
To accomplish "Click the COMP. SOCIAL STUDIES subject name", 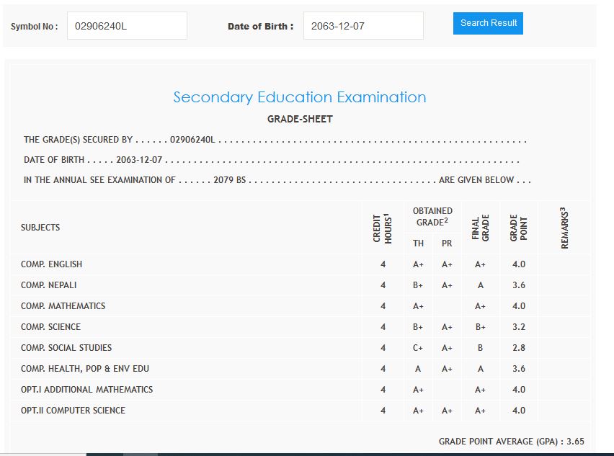I will [66, 348].
